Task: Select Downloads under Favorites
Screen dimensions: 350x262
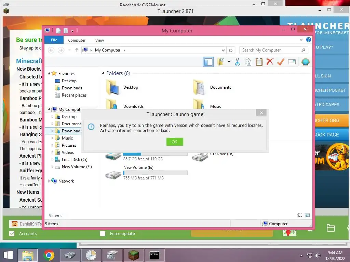Action: pyautogui.click(x=72, y=88)
